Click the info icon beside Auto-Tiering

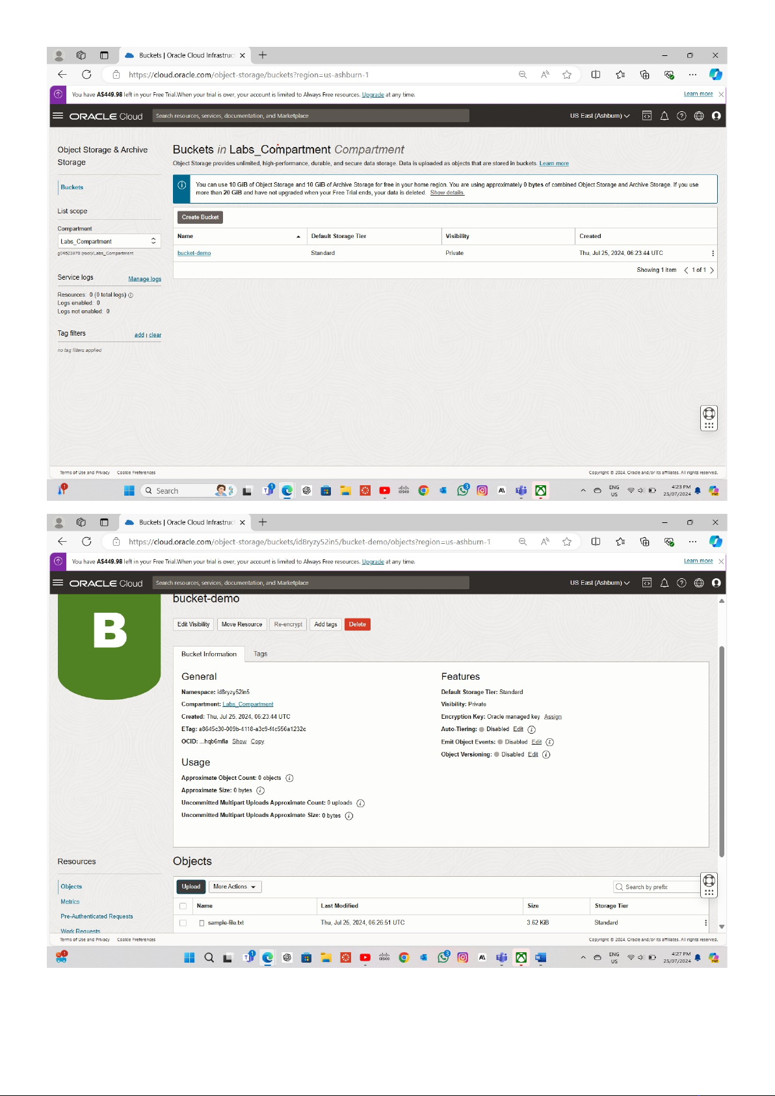pyautogui.click(x=531, y=730)
